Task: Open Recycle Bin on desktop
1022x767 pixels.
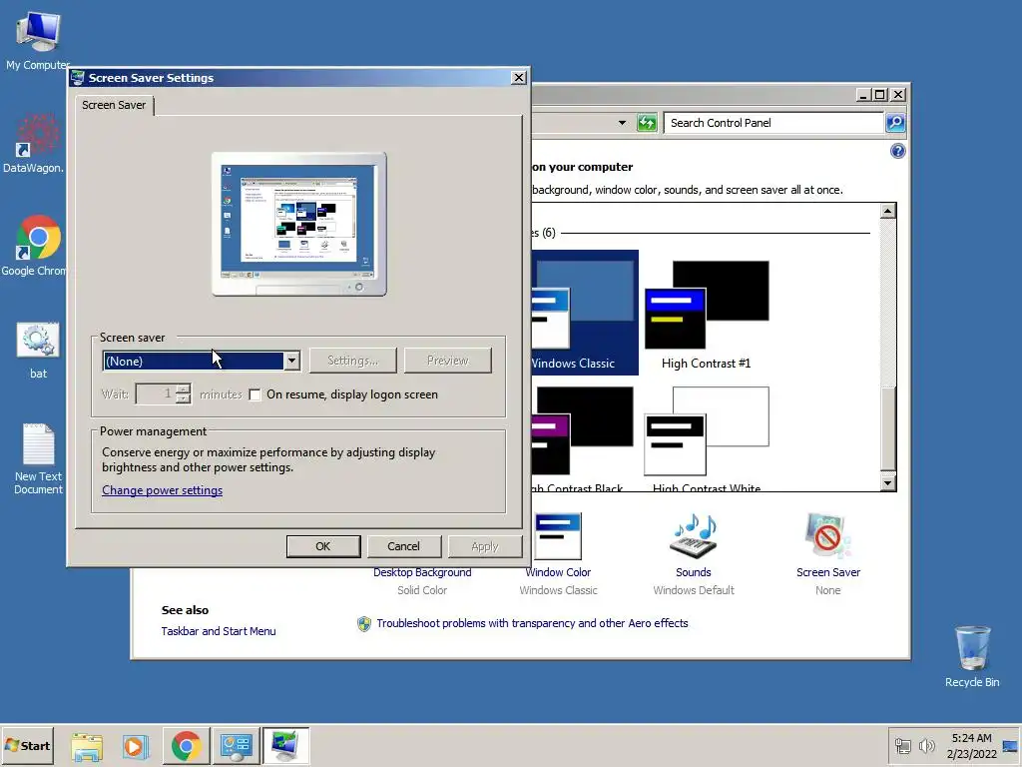Action: pos(972,656)
